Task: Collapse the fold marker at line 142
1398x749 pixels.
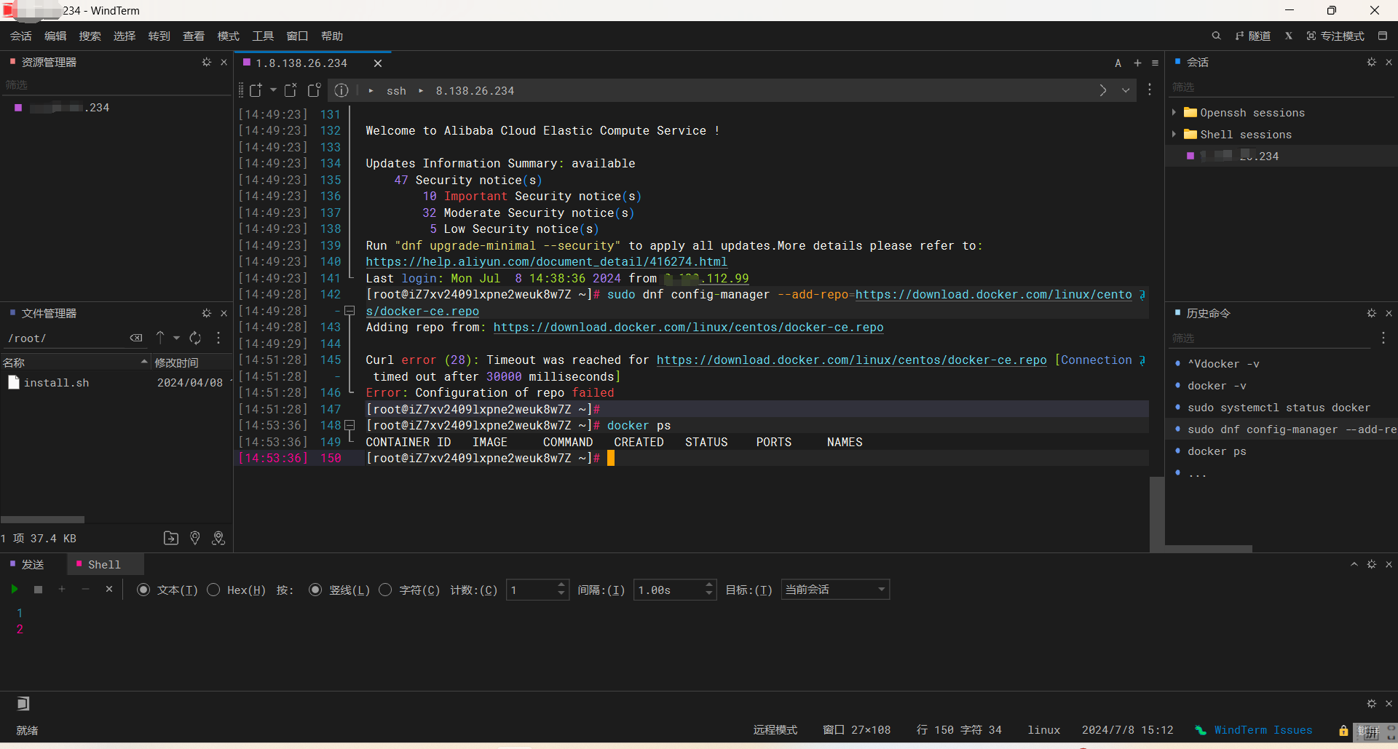Action: point(349,311)
